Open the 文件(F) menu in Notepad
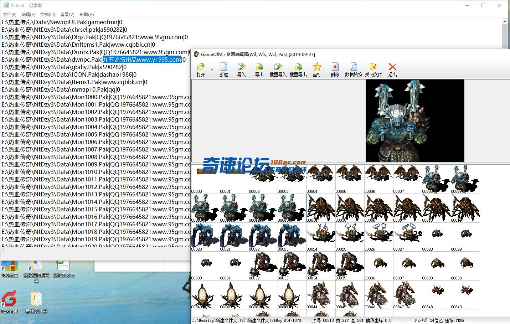 pos(10,15)
